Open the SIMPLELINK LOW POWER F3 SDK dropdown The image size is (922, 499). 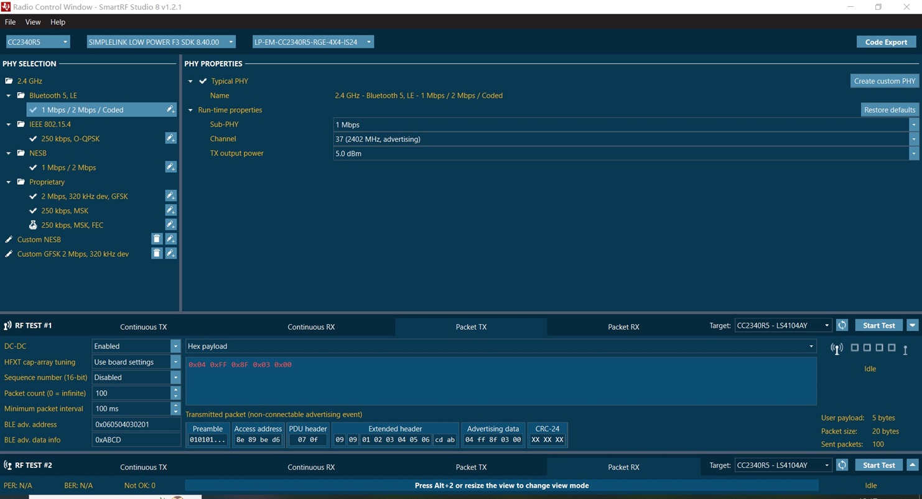click(161, 42)
